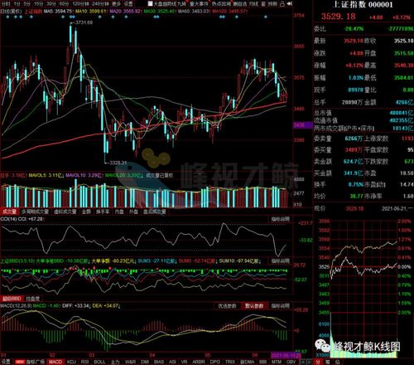Click the right scroll arrow next to OBV
The height and width of the screenshot is (365, 414).
[x=309, y=362]
